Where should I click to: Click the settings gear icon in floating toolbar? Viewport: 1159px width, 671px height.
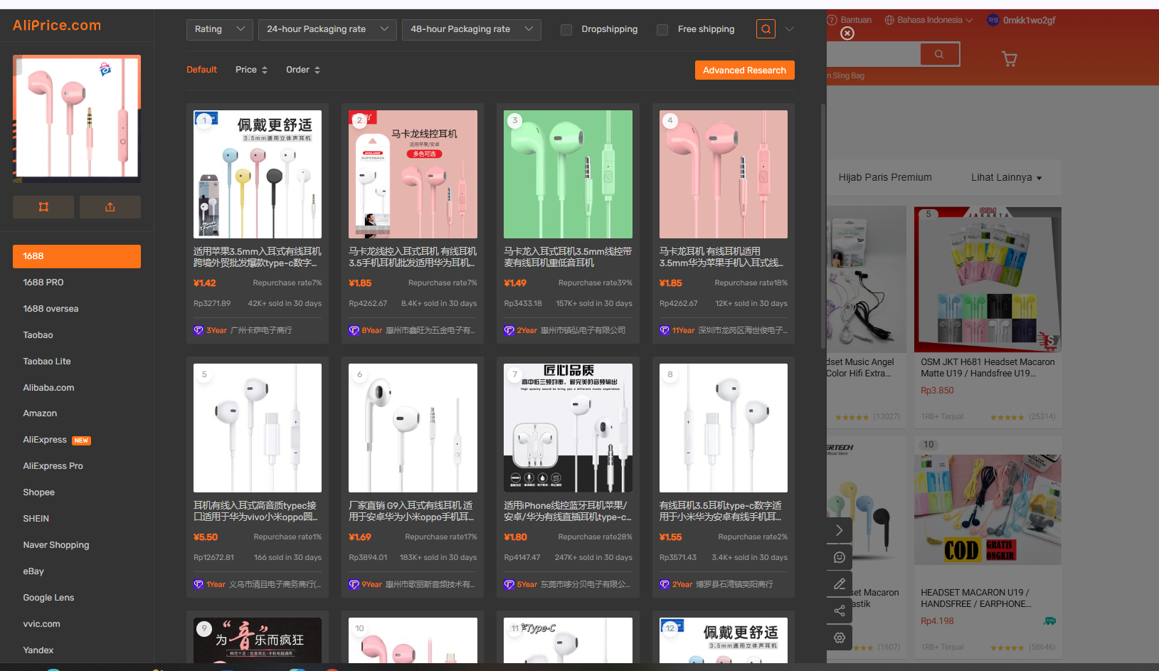[x=840, y=638]
